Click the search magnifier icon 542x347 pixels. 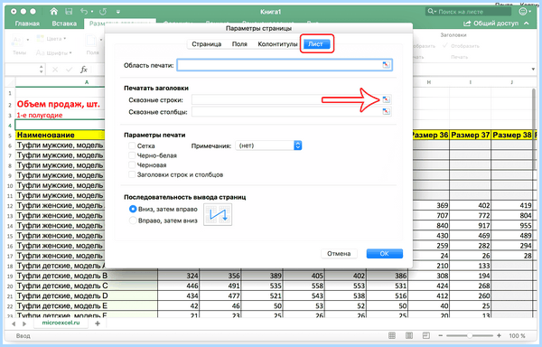[431, 12]
